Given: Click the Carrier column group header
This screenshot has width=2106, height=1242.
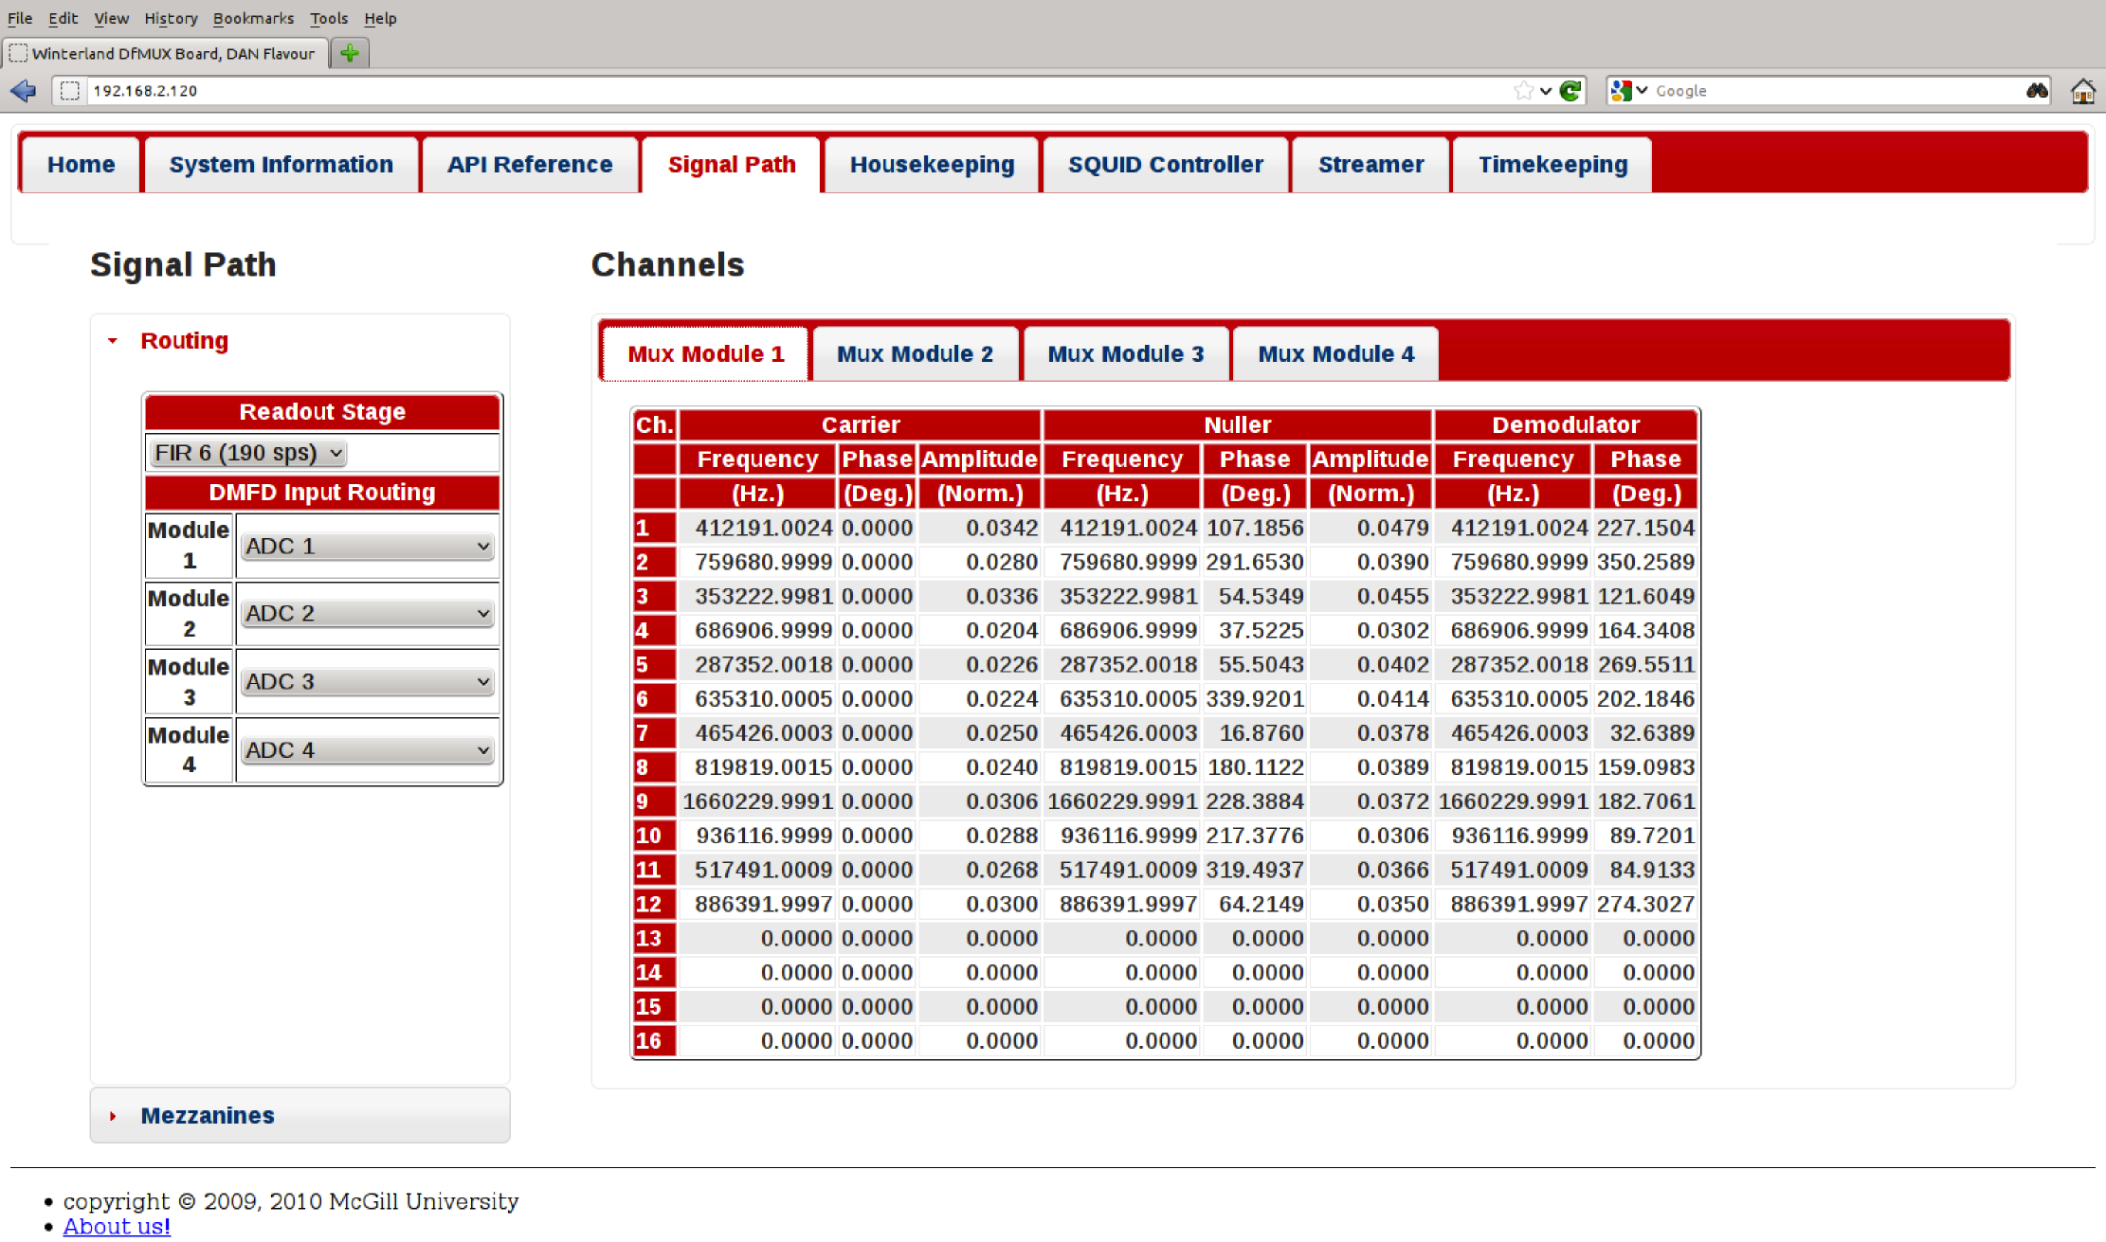Looking at the screenshot, I should coord(861,425).
